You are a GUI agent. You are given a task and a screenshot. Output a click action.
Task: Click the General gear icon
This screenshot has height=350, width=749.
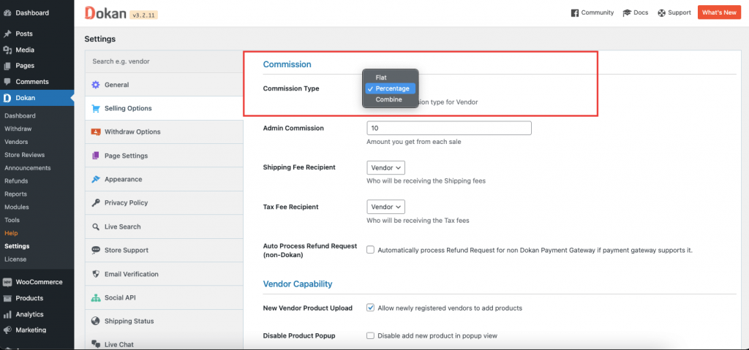(x=96, y=85)
